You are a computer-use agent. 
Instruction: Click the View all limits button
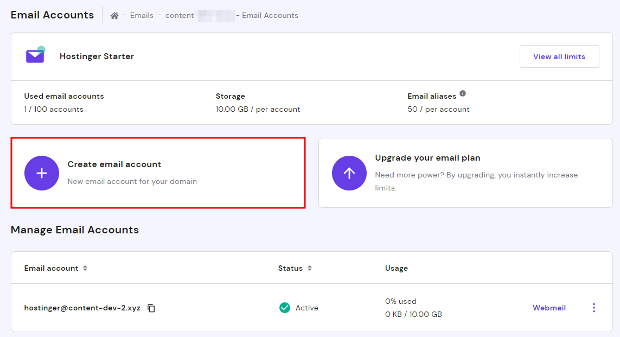click(559, 56)
